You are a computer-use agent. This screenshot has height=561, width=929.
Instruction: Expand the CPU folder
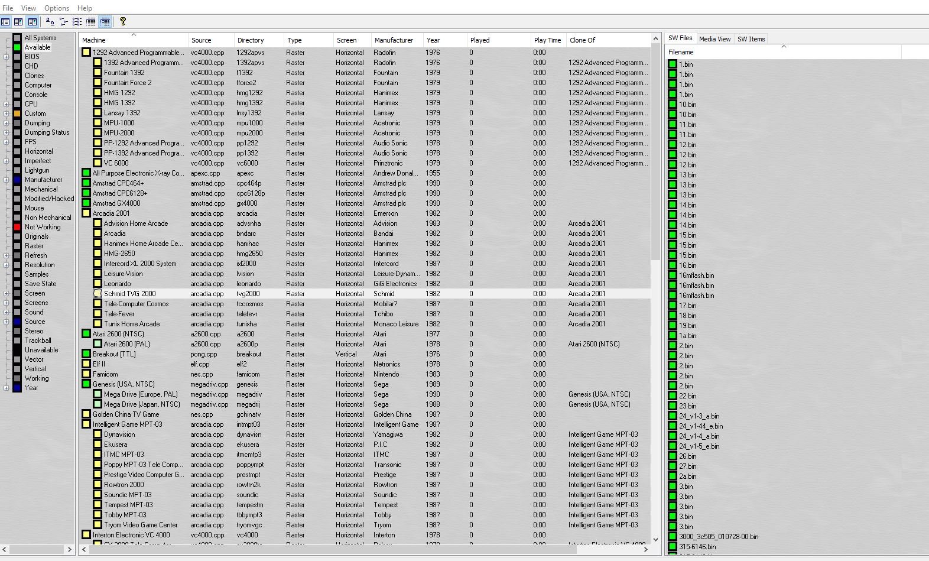coord(6,104)
